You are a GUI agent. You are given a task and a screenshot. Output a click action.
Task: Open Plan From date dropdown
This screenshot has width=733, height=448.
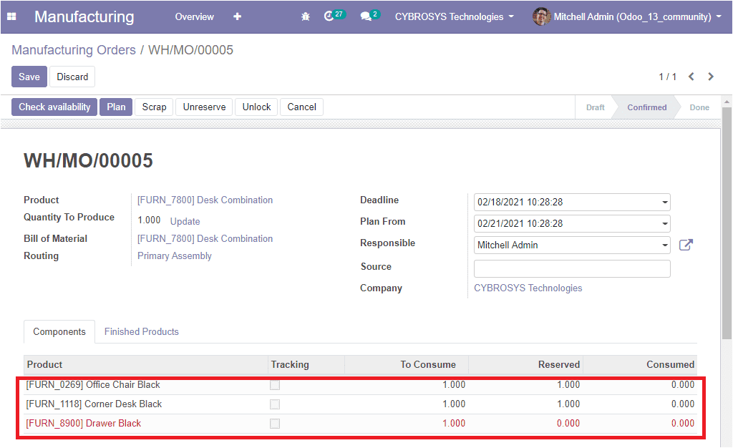pyautogui.click(x=665, y=224)
